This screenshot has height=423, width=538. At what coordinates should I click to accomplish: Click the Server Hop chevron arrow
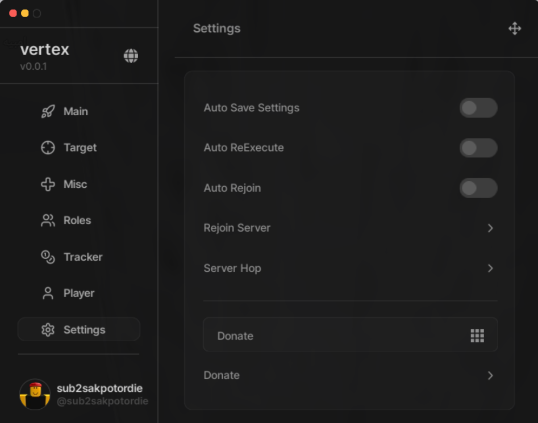pos(490,269)
